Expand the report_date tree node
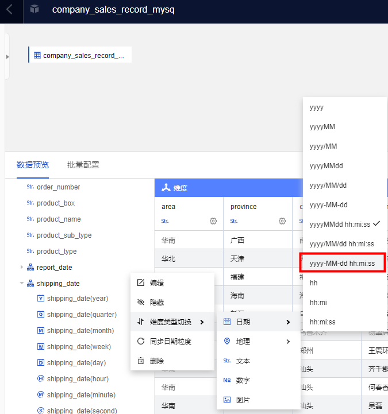Image resolution: width=388 pixels, height=414 pixels. coord(22,267)
